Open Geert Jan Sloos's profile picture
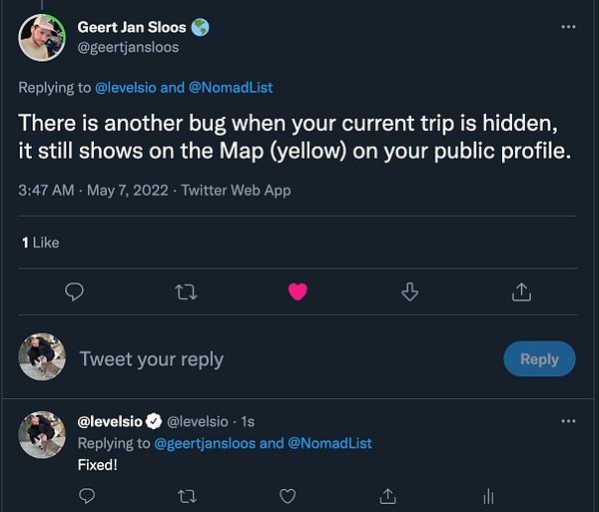 [42, 38]
